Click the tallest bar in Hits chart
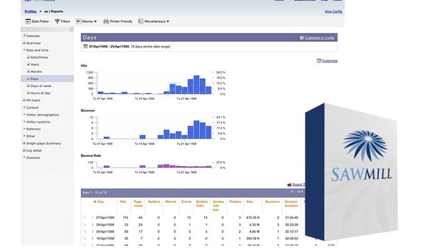Screen dimensions: 432x250 point(196,85)
